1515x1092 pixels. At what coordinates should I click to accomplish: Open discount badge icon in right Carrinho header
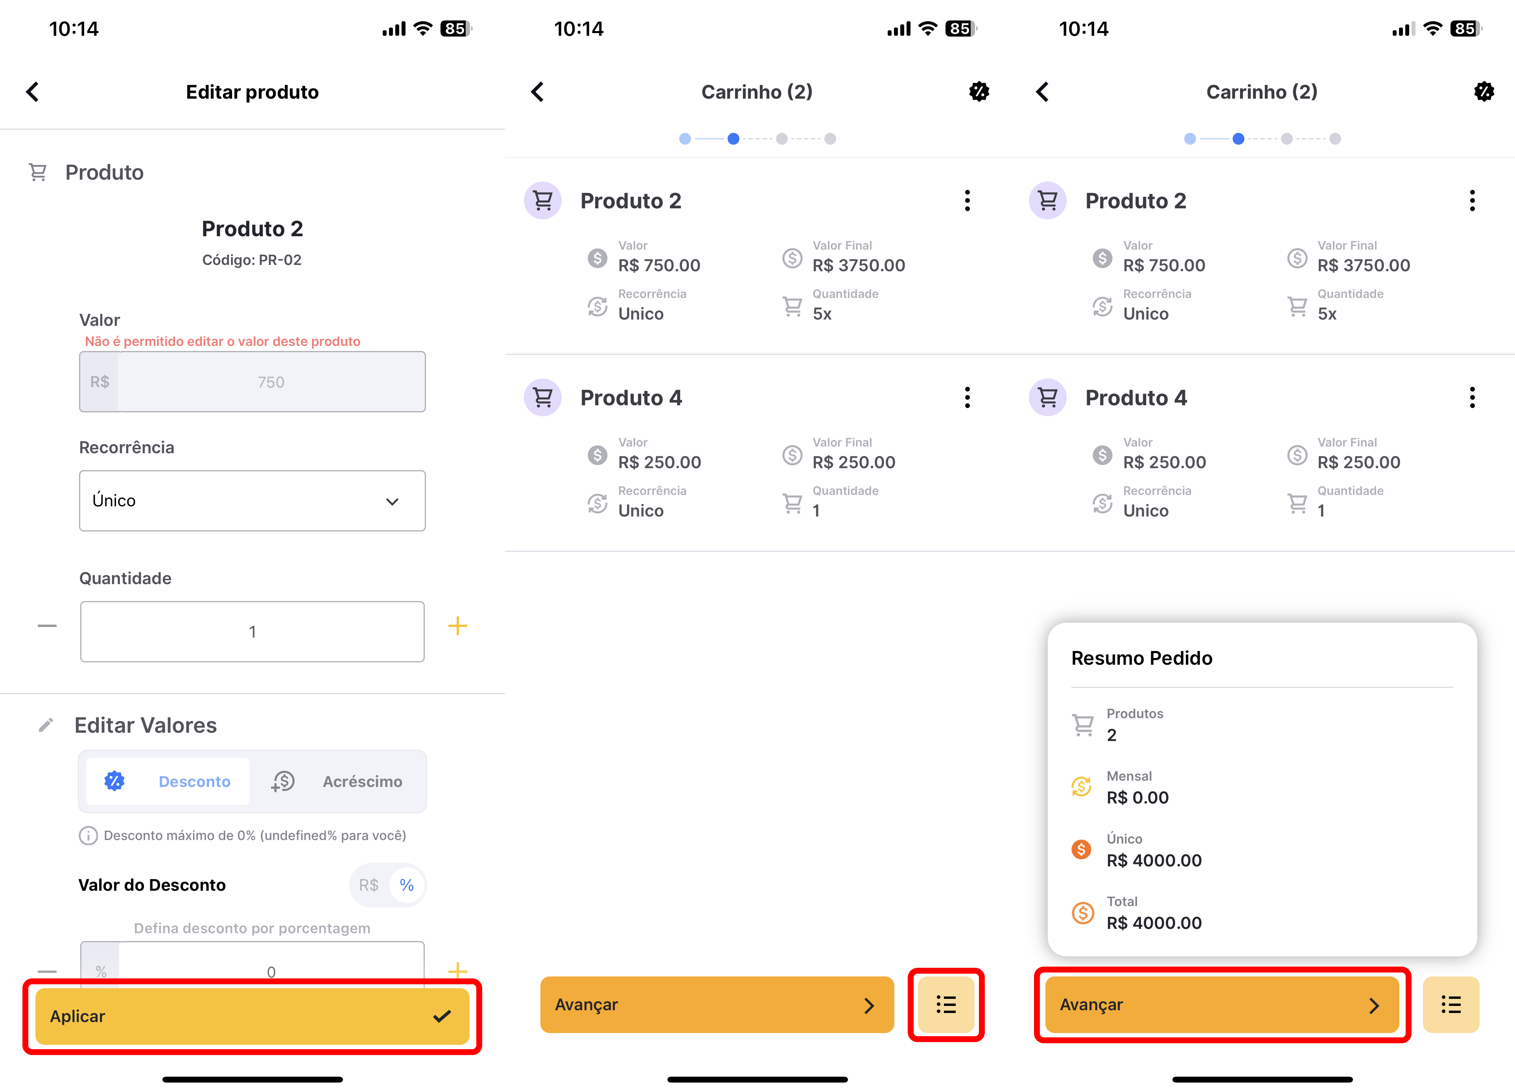(1484, 92)
